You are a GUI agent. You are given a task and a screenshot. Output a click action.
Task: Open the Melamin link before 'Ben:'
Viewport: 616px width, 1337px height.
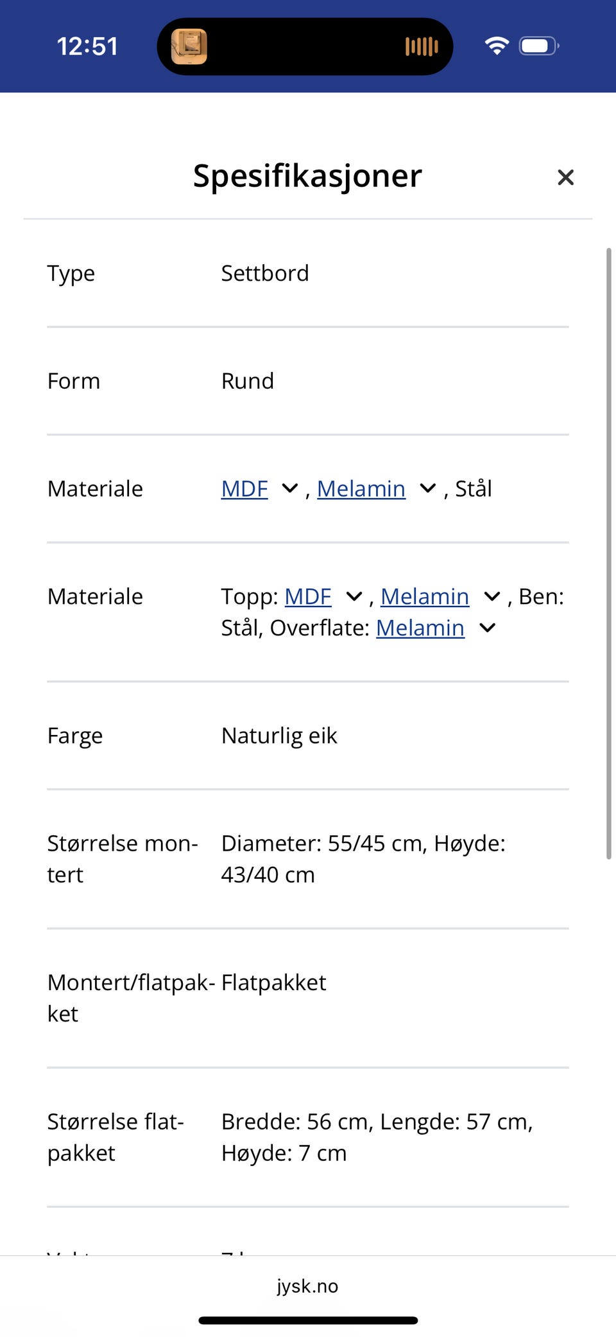[425, 597]
